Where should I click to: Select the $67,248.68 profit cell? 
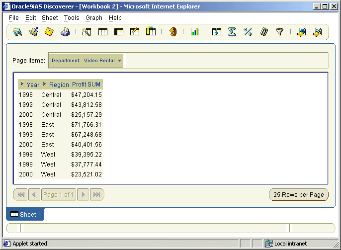pos(86,135)
